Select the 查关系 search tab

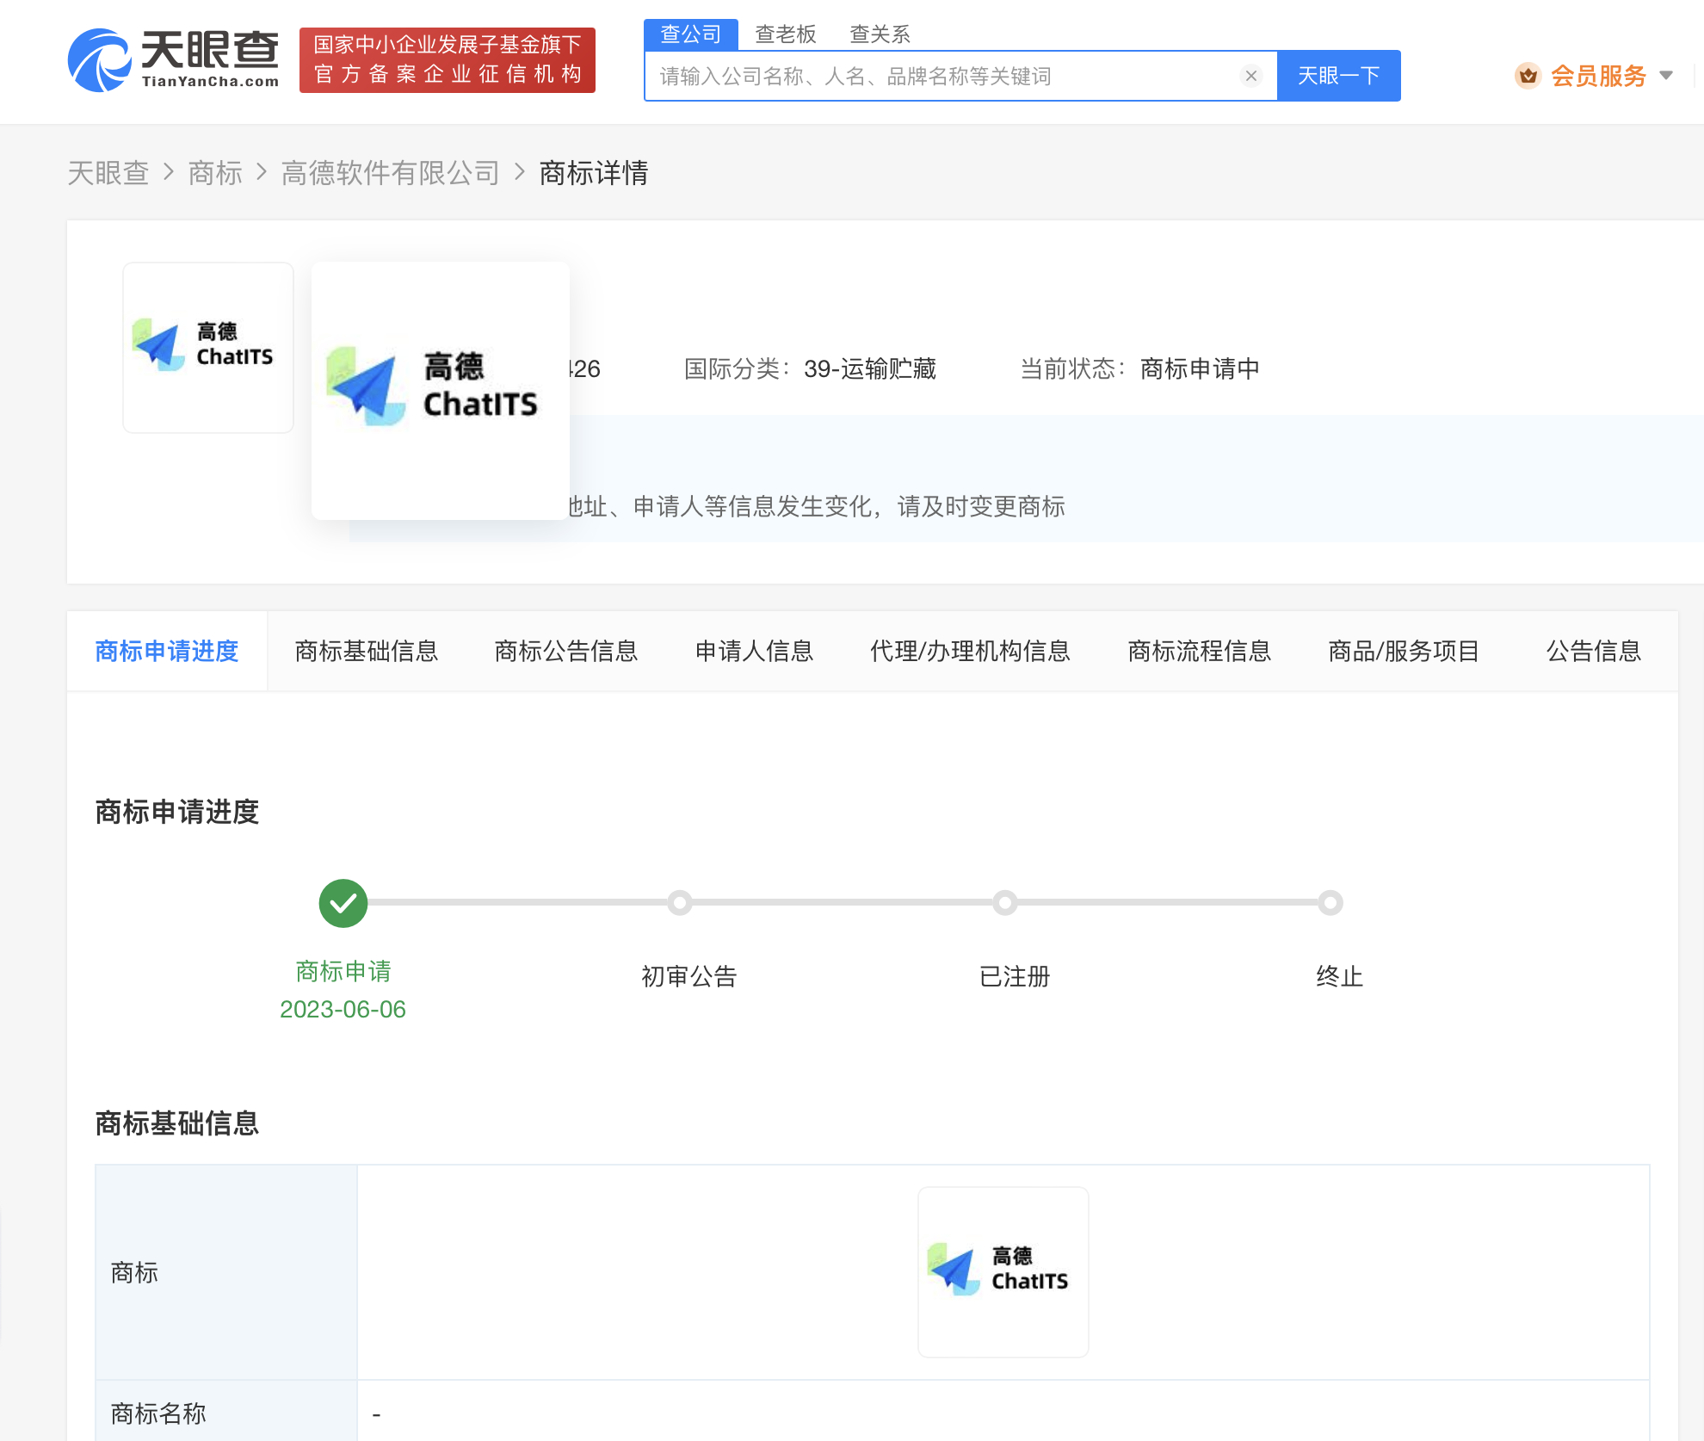click(880, 34)
